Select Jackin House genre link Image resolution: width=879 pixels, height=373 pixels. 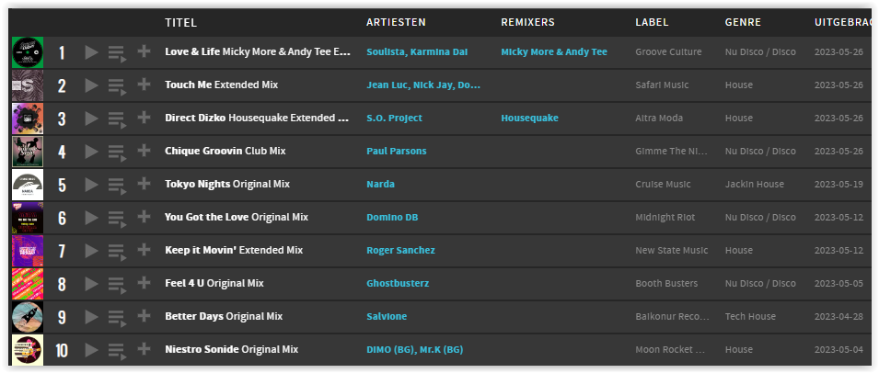point(754,184)
